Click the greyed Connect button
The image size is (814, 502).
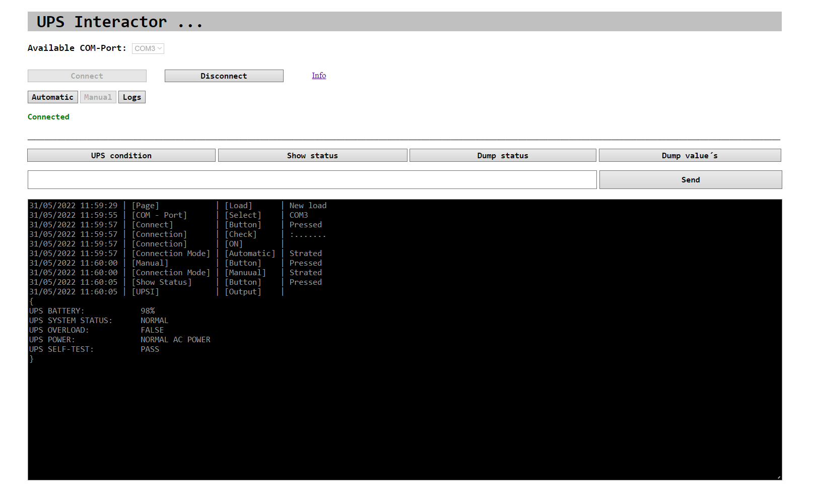click(87, 76)
